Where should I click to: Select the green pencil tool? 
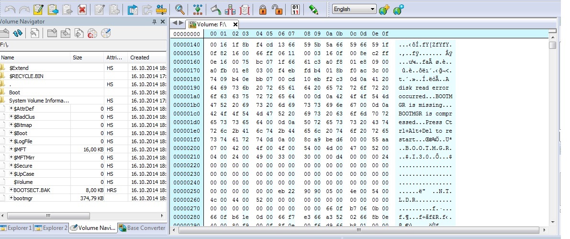coord(313,10)
